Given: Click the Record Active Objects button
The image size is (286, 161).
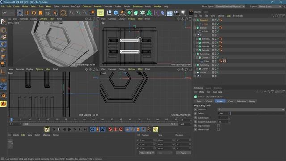Looking at the screenshot, I should pyautogui.click(x=110, y=129).
